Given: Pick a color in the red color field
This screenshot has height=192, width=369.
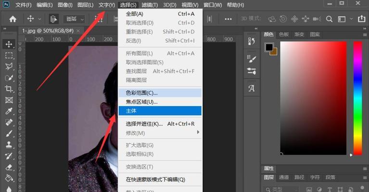Looking at the screenshot, I should [x=313, y=98].
